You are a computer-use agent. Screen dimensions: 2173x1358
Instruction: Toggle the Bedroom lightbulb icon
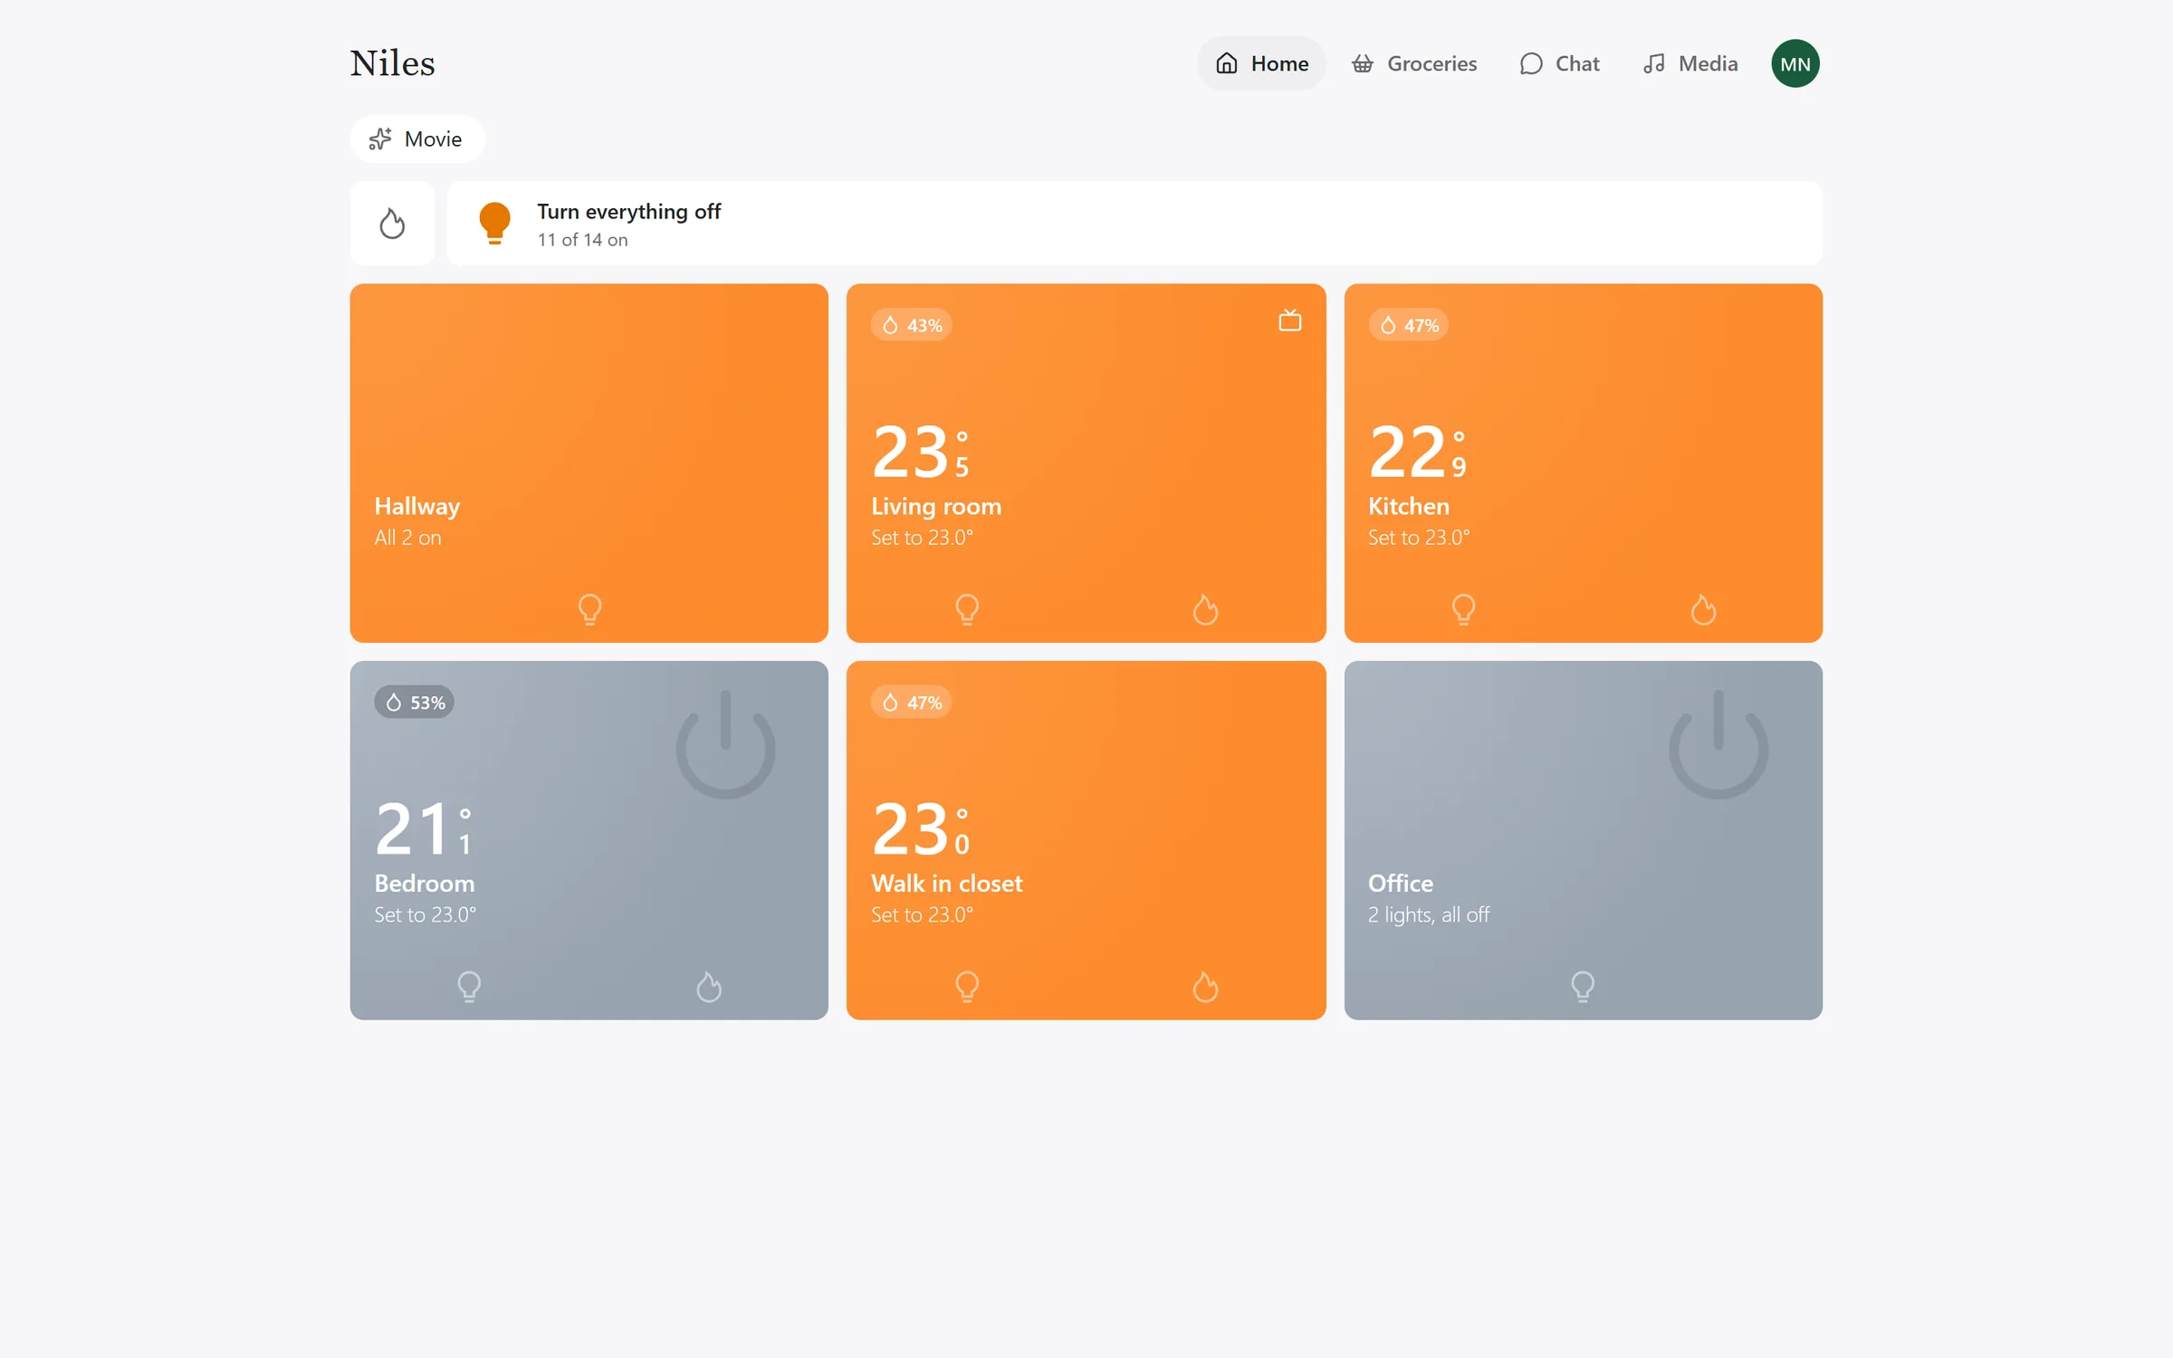coord(469,986)
